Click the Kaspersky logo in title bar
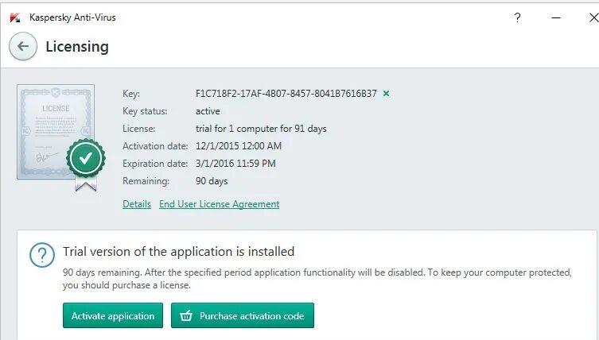The height and width of the screenshot is (340, 599). [15, 17]
